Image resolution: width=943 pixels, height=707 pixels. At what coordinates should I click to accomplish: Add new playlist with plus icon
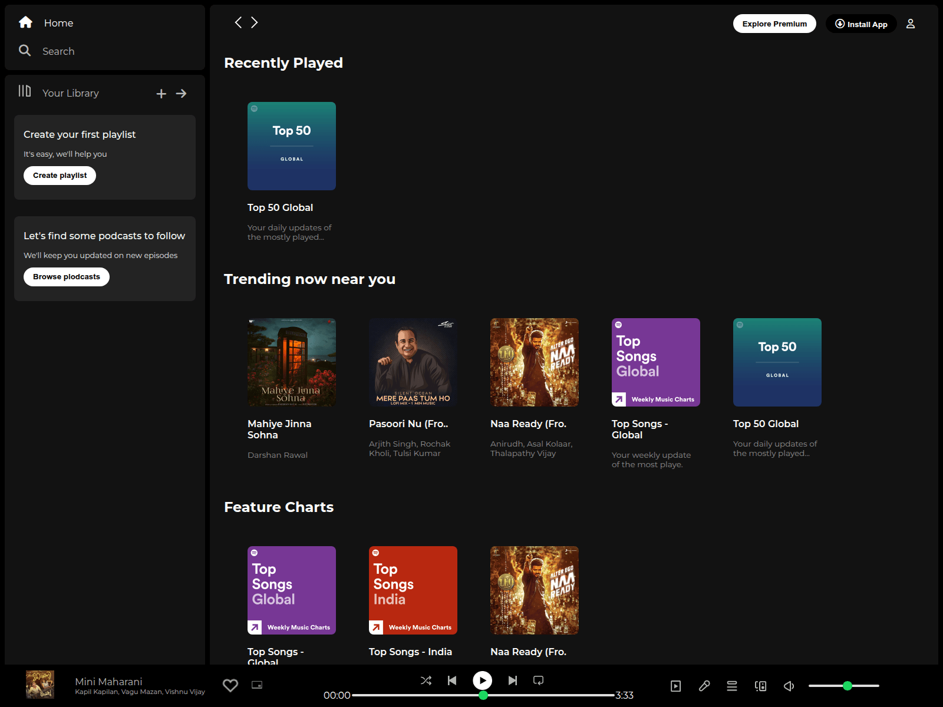(161, 94)
